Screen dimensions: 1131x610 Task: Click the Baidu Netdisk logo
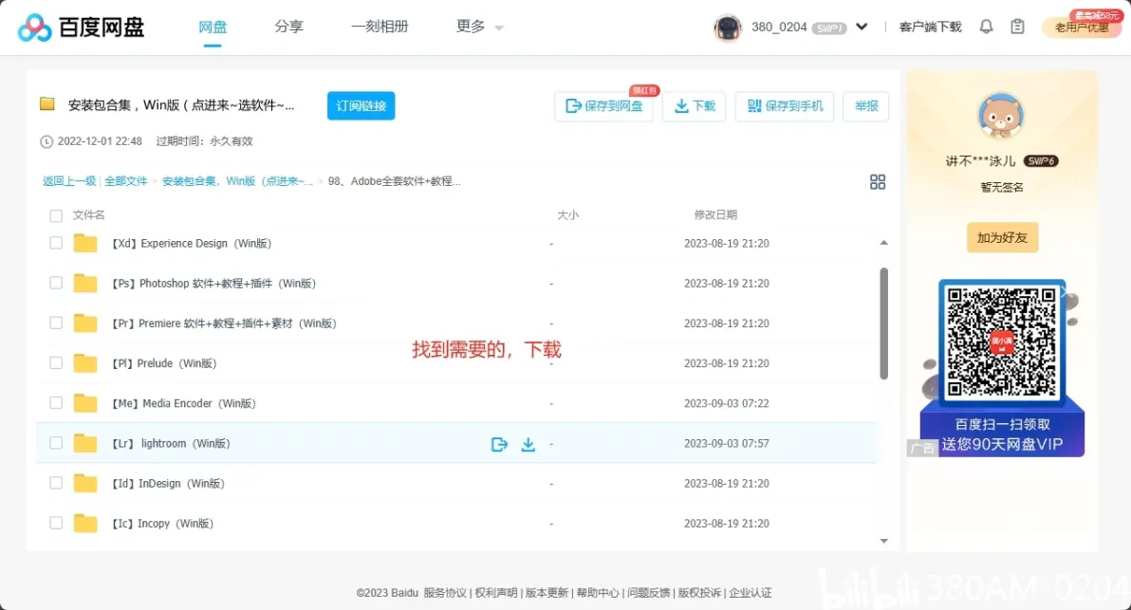tap(81, 28)
